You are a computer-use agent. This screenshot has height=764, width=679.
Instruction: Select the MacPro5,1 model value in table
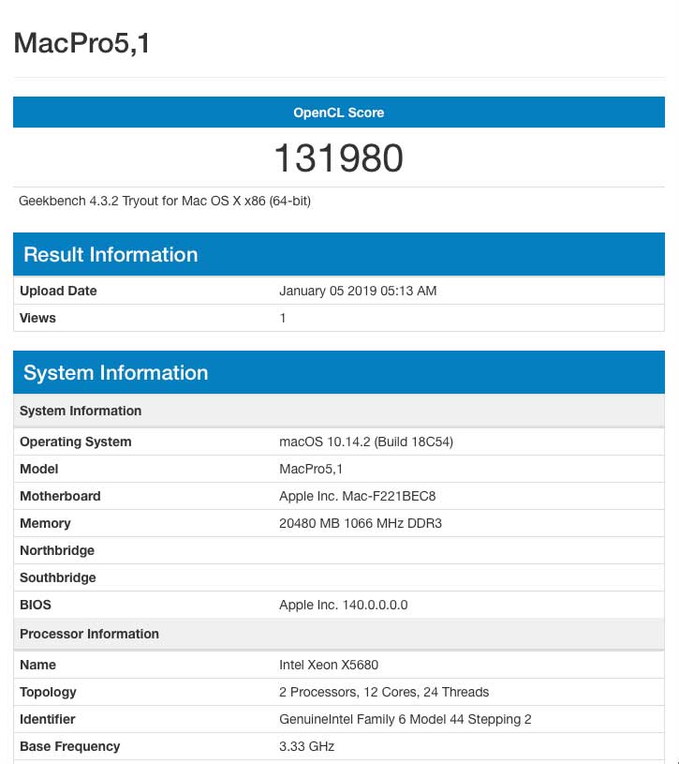tap(311, 470)
